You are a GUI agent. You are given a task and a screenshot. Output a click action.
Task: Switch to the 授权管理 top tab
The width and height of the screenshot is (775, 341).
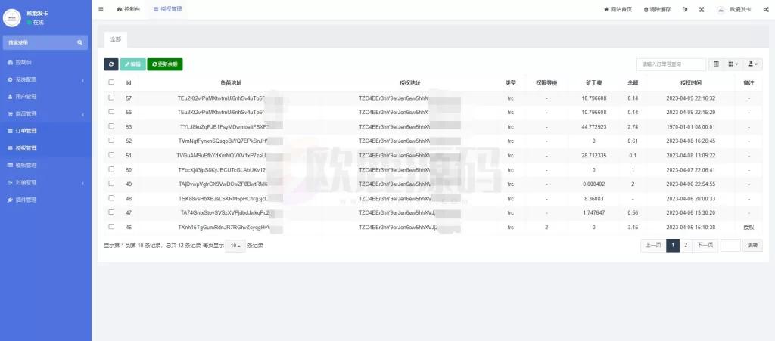(x=167, y=9)
